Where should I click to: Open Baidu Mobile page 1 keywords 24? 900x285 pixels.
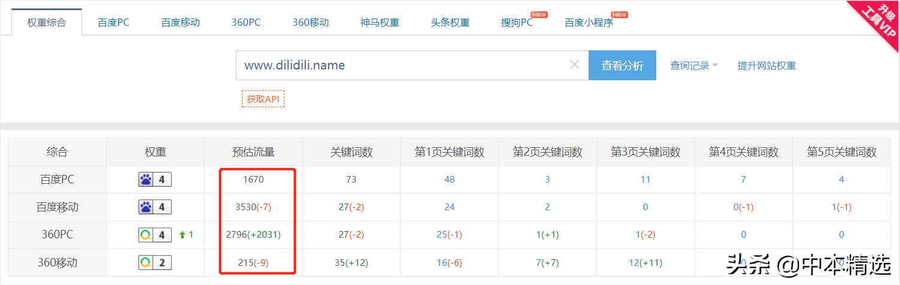click(x=450, y=207)
